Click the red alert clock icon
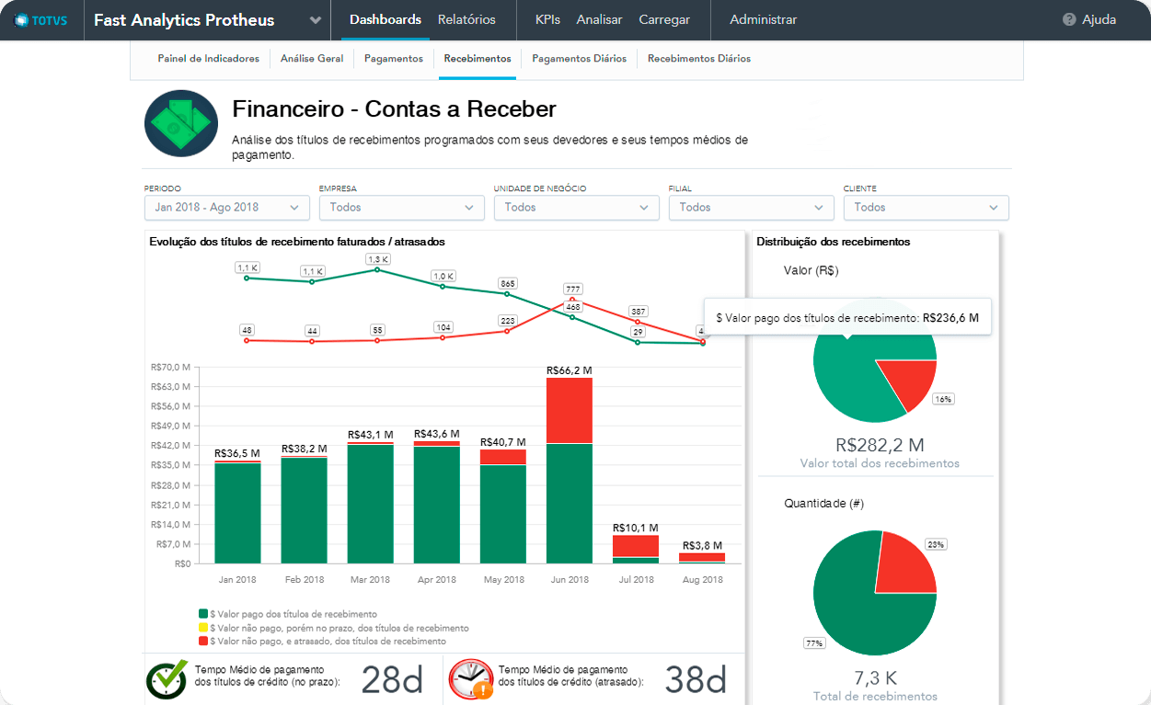1151x705 pixels. tap(470, 678)
